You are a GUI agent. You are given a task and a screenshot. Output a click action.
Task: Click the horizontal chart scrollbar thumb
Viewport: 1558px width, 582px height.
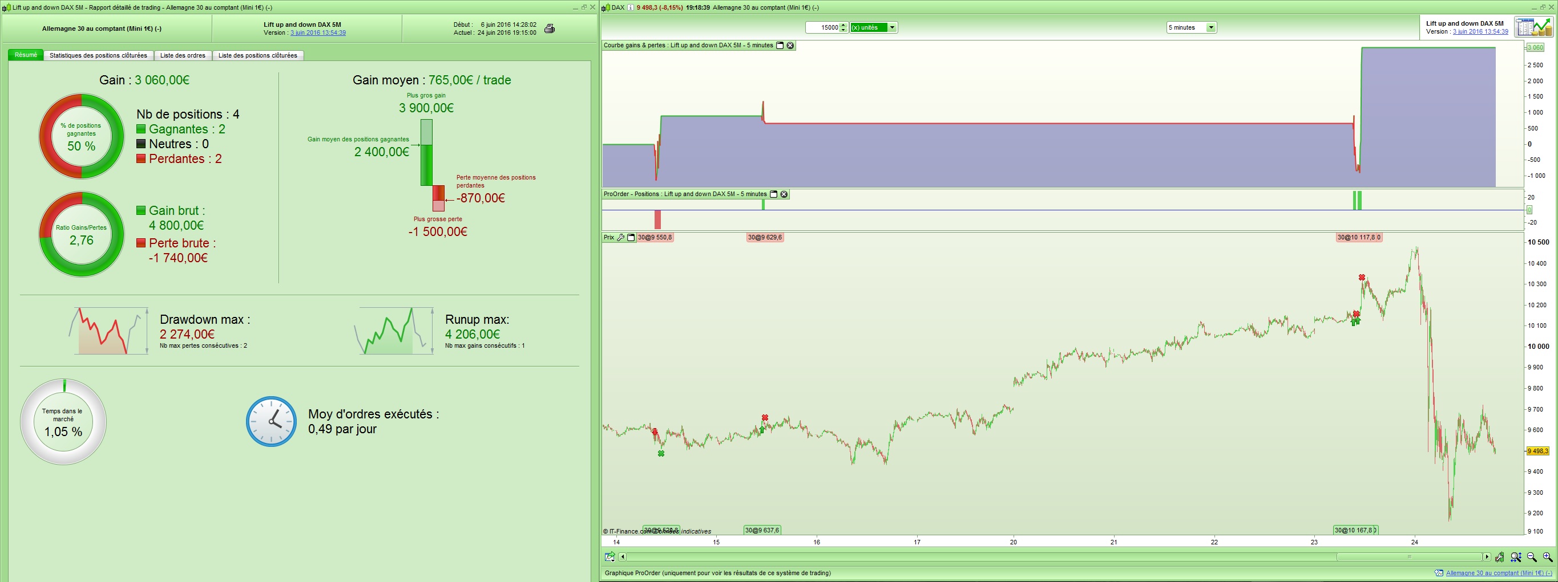coord(1409,556)
